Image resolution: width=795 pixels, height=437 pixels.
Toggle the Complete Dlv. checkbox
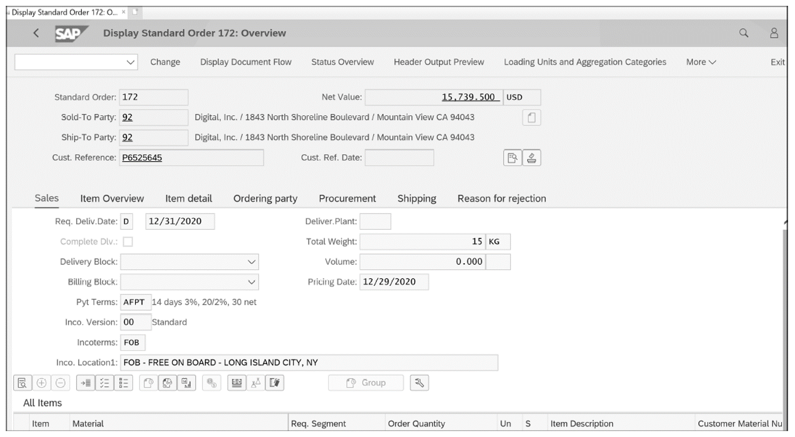click(x=127, y=241)
